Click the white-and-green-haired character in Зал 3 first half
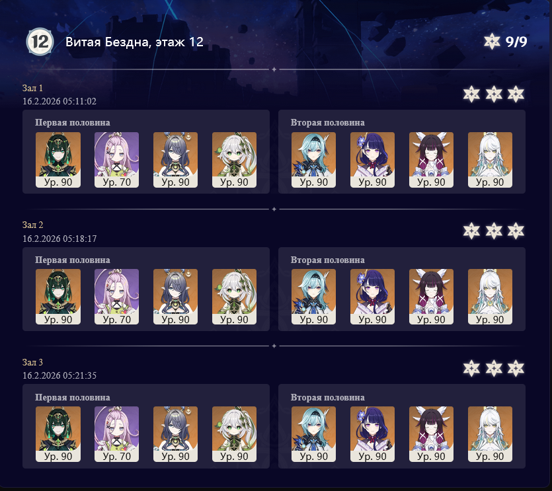Screen dimensions: 552x491 click(x=234, y=434)
